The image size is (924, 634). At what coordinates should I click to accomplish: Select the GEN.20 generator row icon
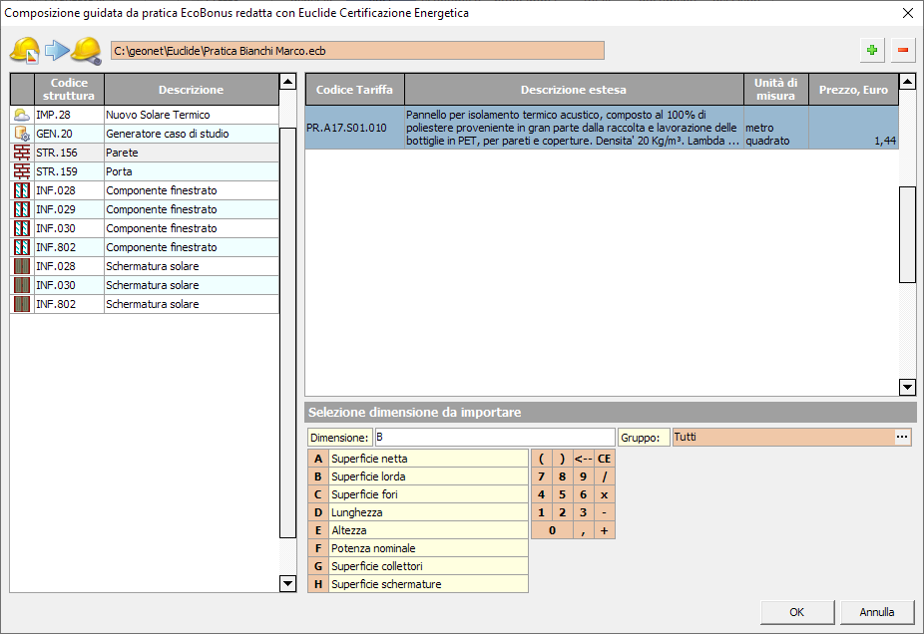click(22, 134)
